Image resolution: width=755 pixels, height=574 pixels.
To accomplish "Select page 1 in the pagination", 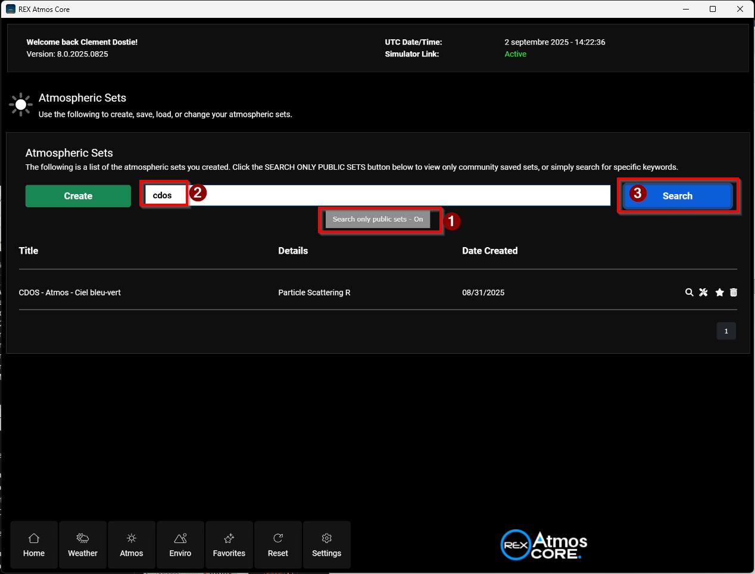I will [x=726, y=331].
